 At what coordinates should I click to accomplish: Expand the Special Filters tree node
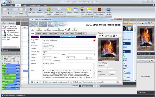pyautogui.click(x=3, y=28)
